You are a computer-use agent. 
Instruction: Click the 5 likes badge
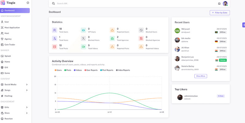(x=221, y=96)
